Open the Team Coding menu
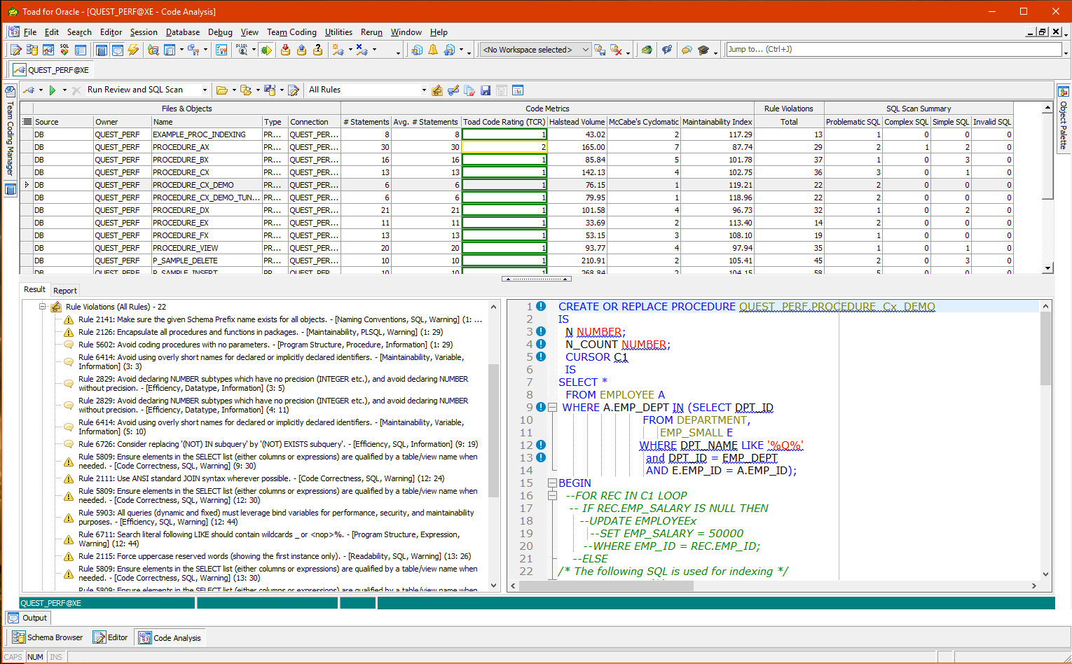The height and width of the screenshot is (664, 1072). (291, 32)
